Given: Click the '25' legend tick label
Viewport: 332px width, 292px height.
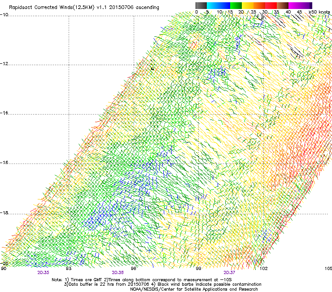Looking at the screenshot, I should coord(253,12).
